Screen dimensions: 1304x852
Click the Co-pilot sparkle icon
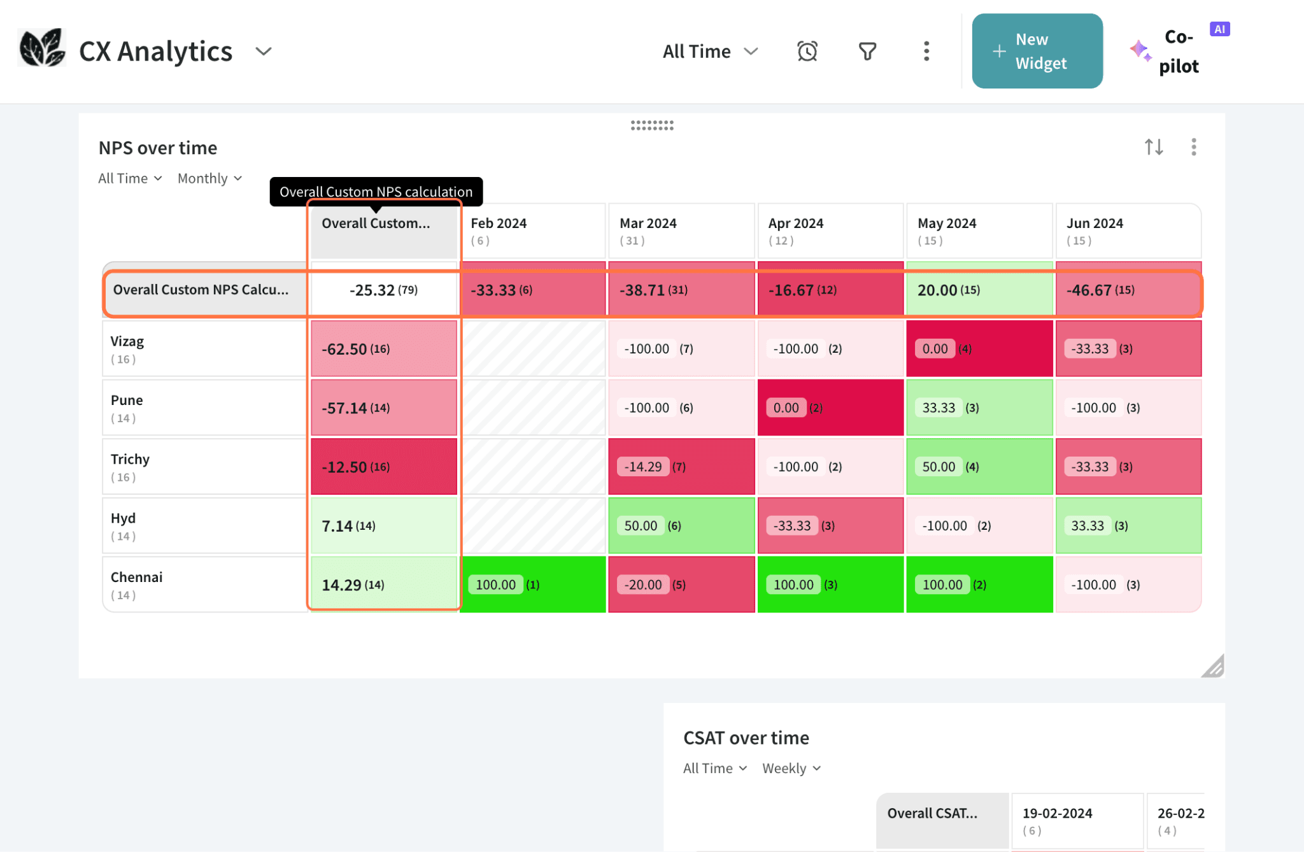pos(1140,51)
